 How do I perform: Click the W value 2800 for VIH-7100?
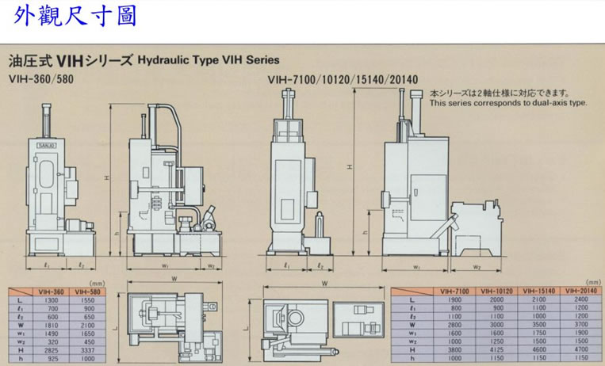click(x=454, y=325)
